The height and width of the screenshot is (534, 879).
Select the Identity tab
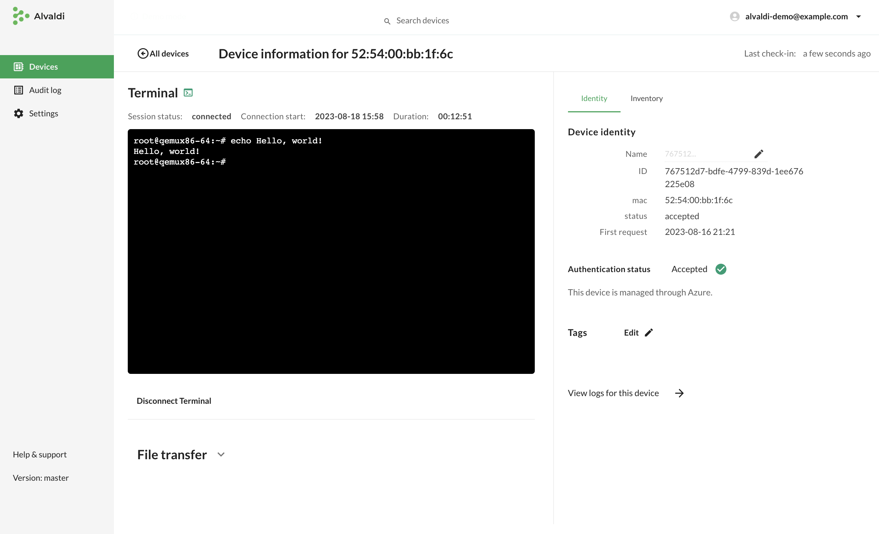594,98
